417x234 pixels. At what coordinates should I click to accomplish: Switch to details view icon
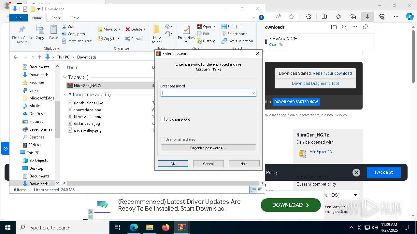pos(253,190)
